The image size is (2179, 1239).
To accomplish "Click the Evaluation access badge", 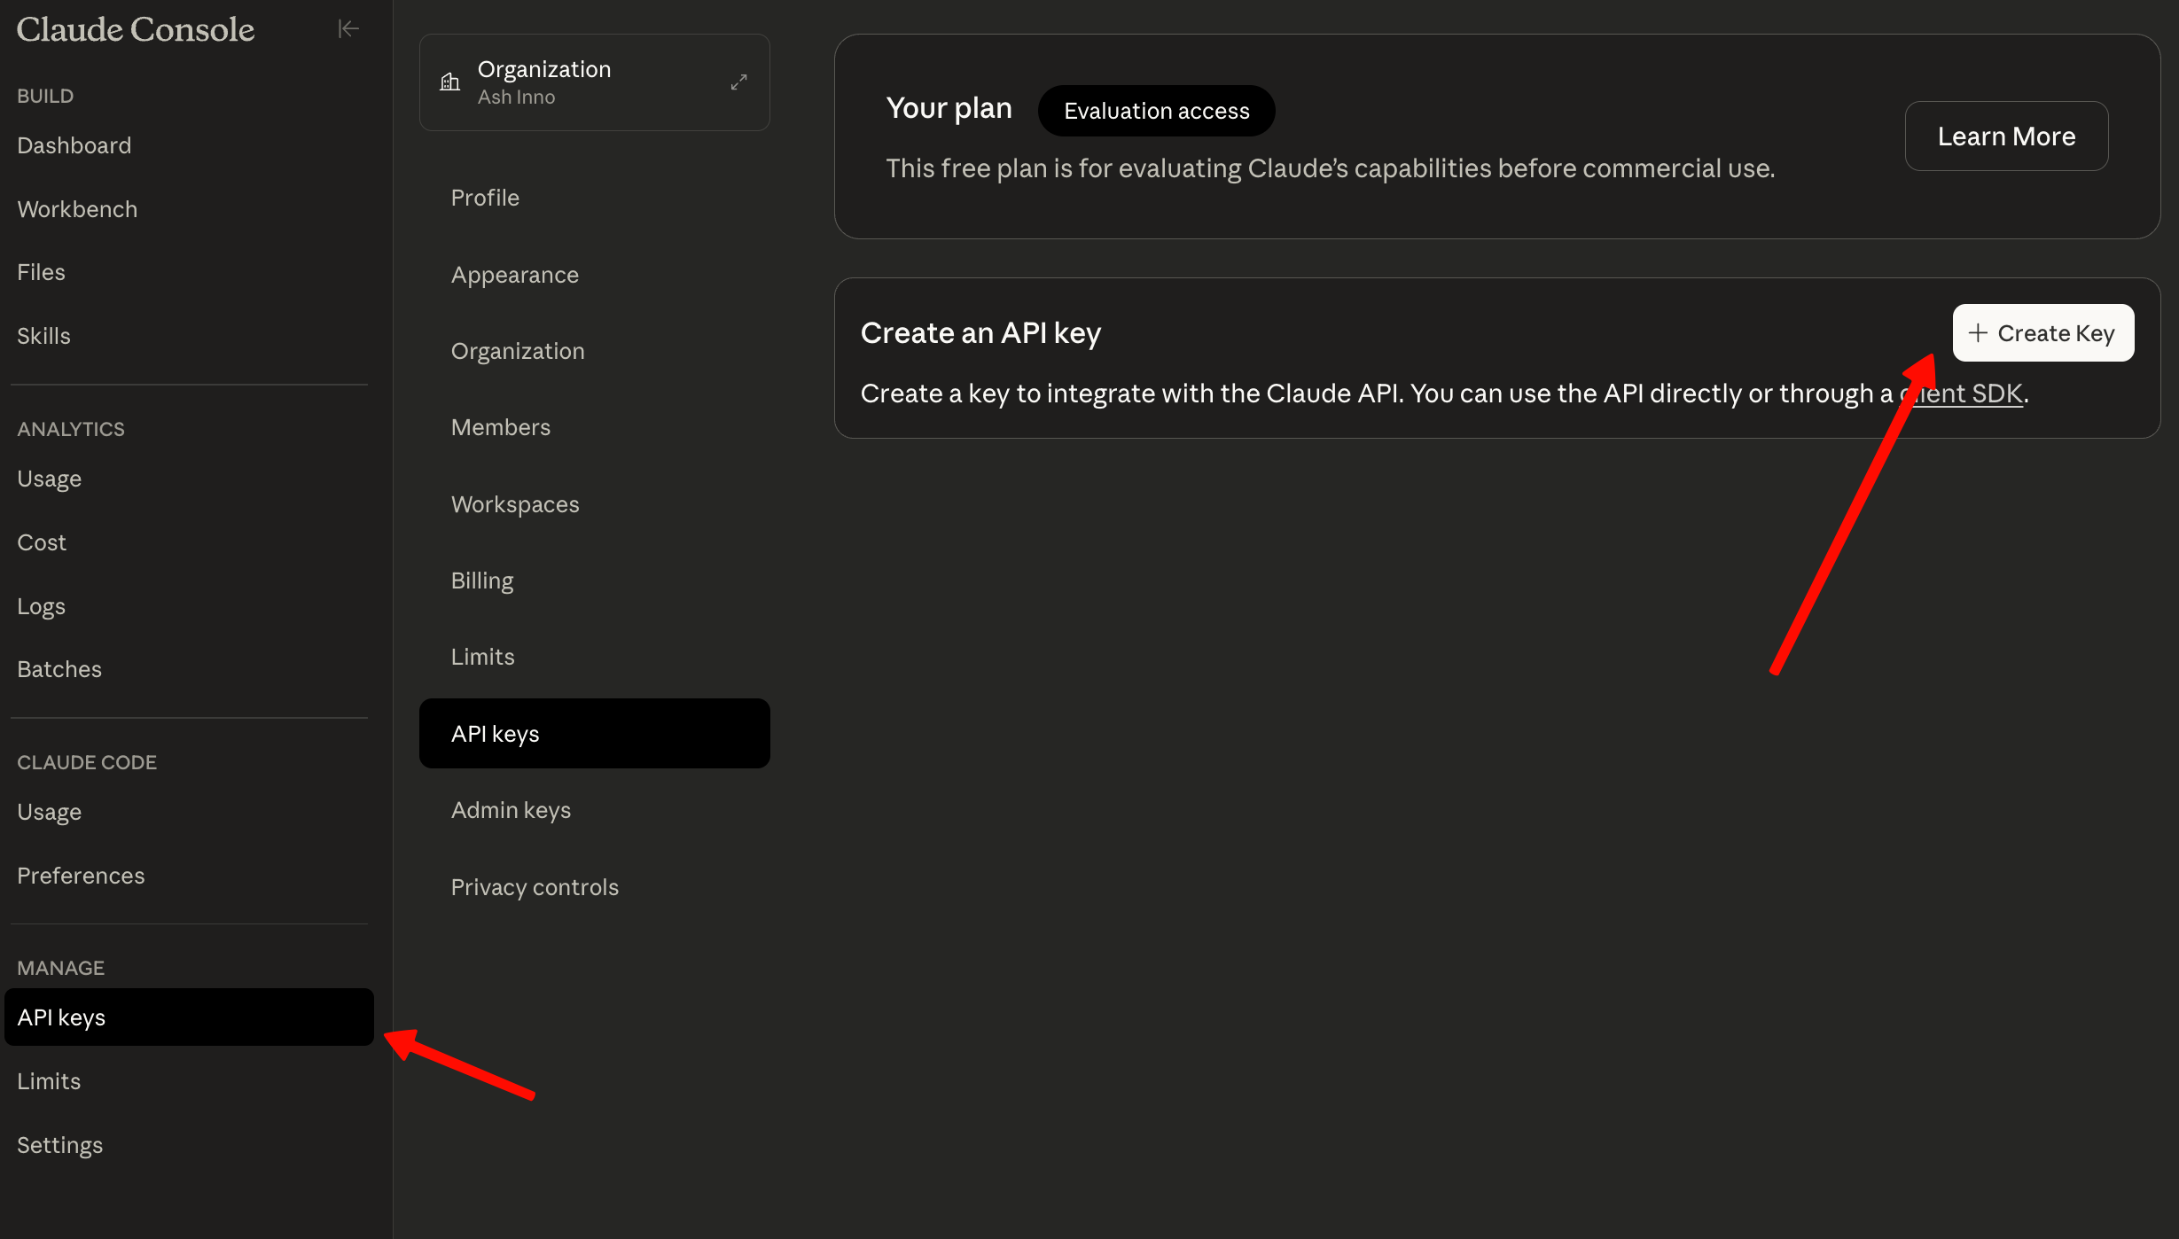I will [1156, 111].
